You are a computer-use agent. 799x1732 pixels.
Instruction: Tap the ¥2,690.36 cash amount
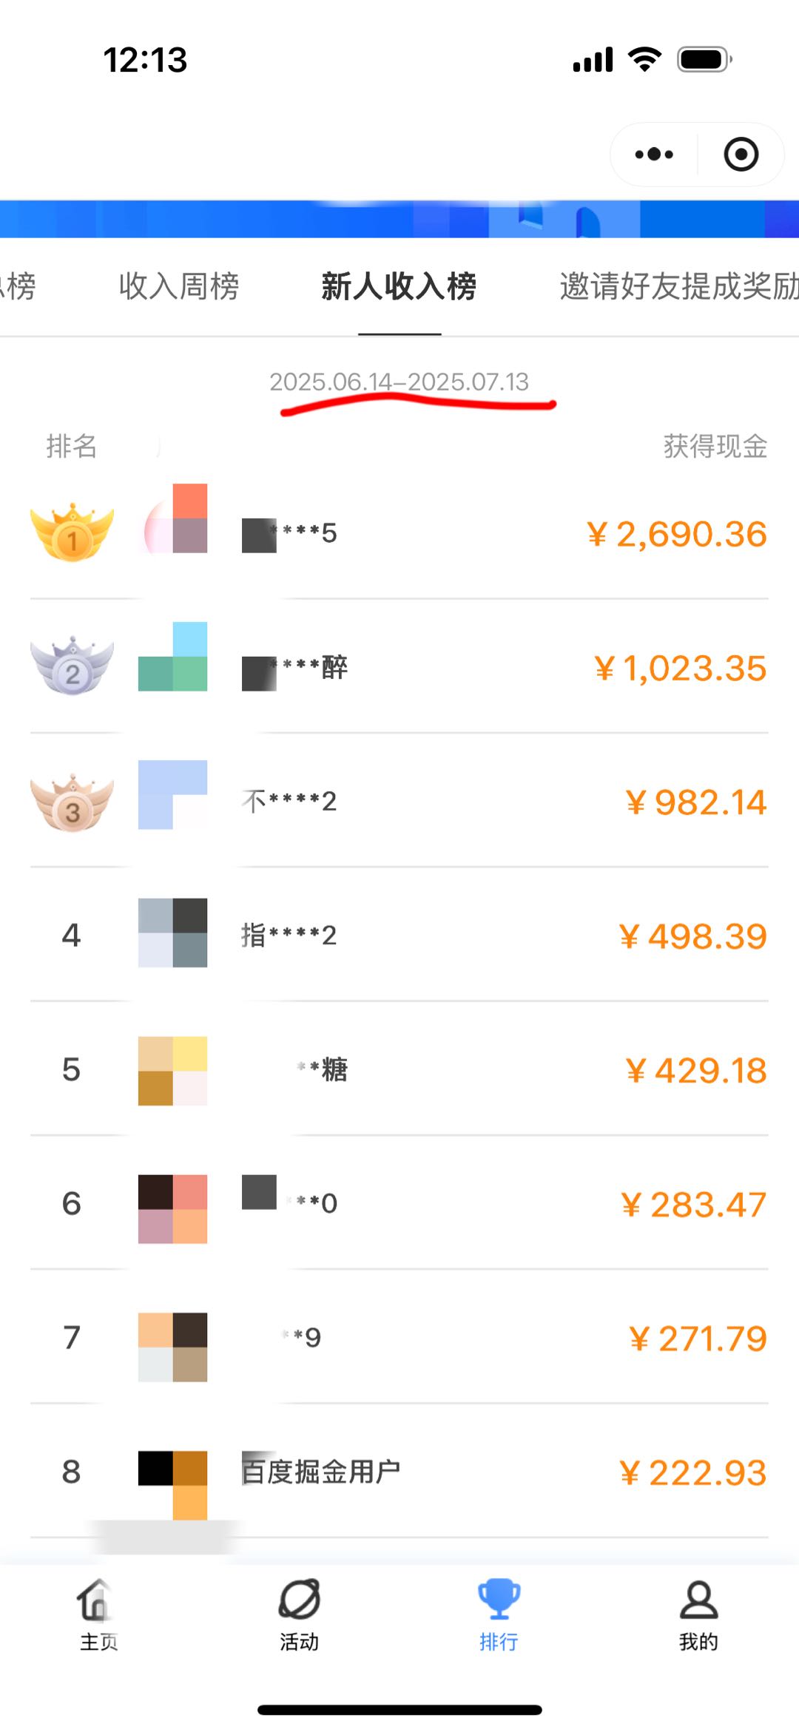coord(677,534)
